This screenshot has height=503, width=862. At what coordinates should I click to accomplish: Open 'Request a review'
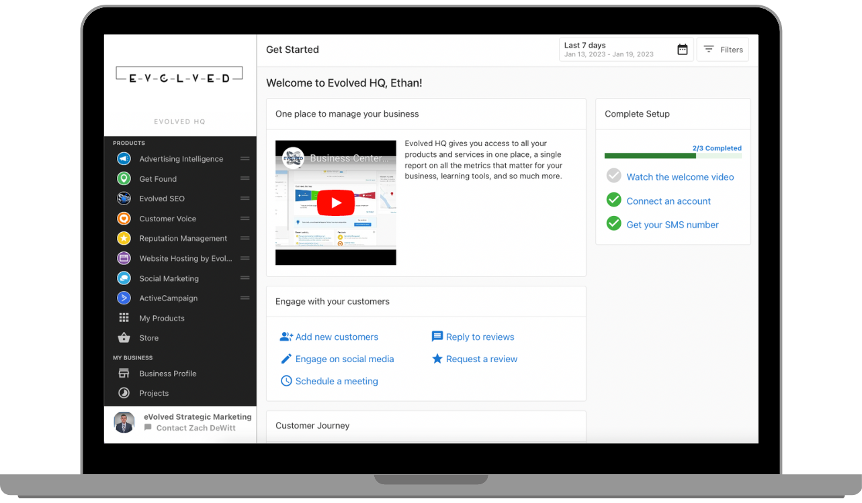coord(482,359)
